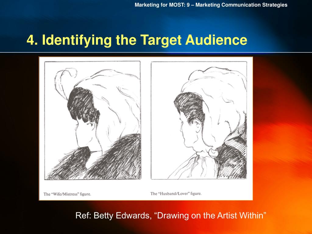Click the header text "Marketing for MOST: 9 – Marketing Communication Strategies"
Image resolution: width=312 pixels, height=234 pixels.
211,5
